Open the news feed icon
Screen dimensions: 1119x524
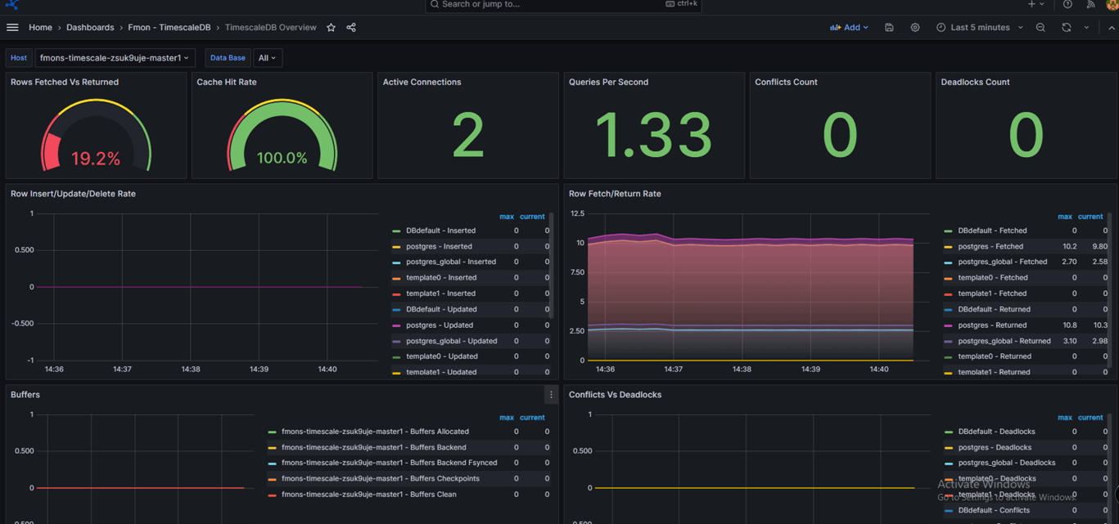[1090, 5]
